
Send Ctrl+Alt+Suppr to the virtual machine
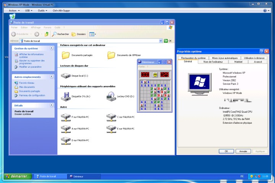(61, 11)
